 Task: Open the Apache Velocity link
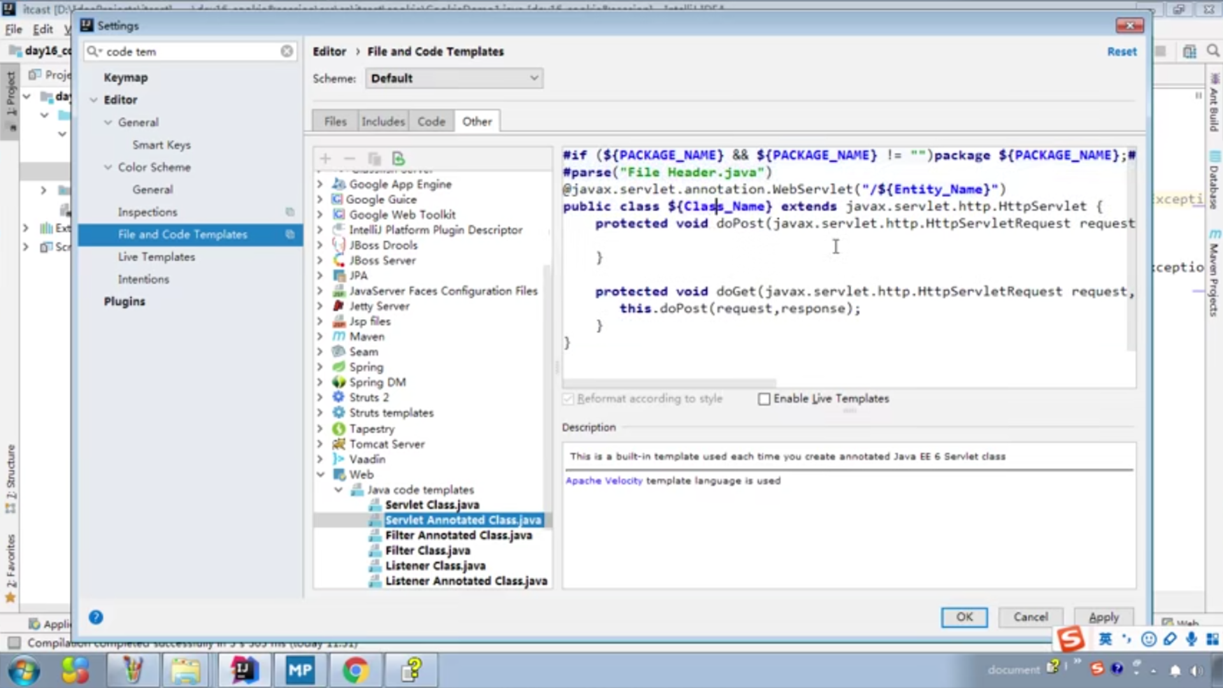pyautogui.click(x=604, y=481)
